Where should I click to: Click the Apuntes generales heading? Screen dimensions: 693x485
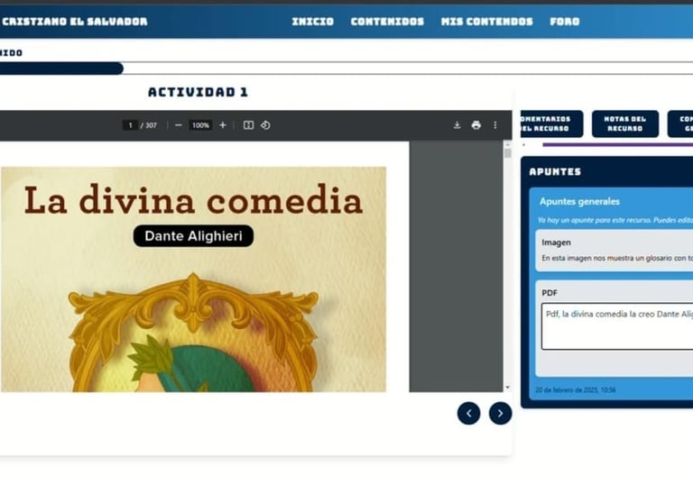[x=579, y=201]
